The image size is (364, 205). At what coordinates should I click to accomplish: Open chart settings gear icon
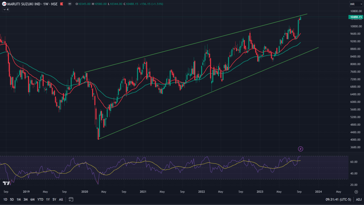[x=356, y=191]
